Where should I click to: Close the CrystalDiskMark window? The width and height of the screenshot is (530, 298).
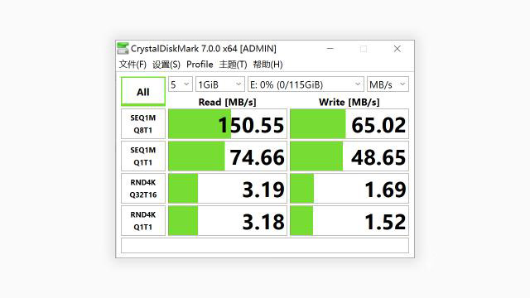point(397,49)
